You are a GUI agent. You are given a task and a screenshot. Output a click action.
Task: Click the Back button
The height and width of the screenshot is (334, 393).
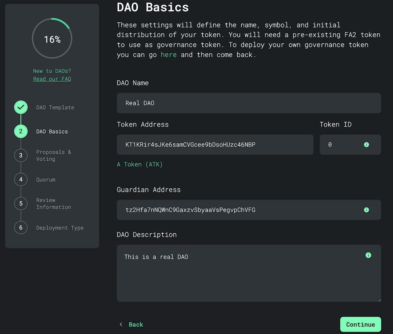click(136, 324)
